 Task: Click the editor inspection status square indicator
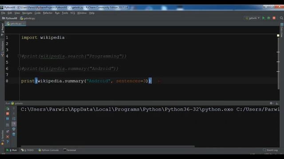[x=278, y=35]
